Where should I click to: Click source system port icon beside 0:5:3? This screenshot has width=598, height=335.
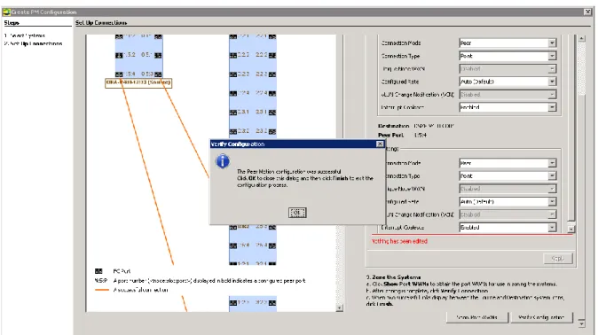158,74
